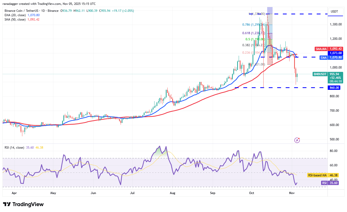Click the 1,300.00 mark on the price scale
Screen dimensions: 347x212
point(336,24)
